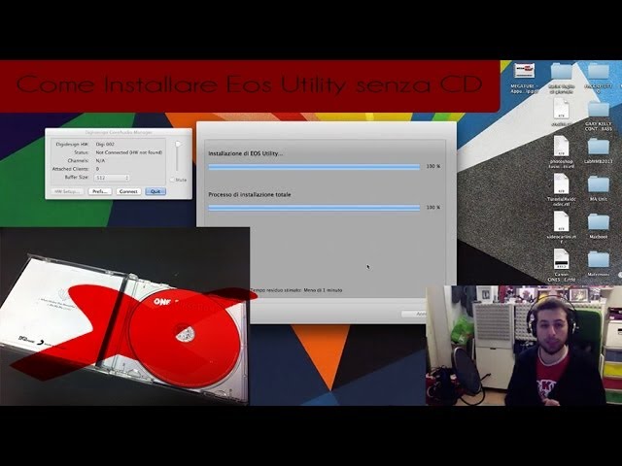Open Prefs... in CoreAudio Manager
This screenshot has width=622, height=466.
(x=99, y=191)
